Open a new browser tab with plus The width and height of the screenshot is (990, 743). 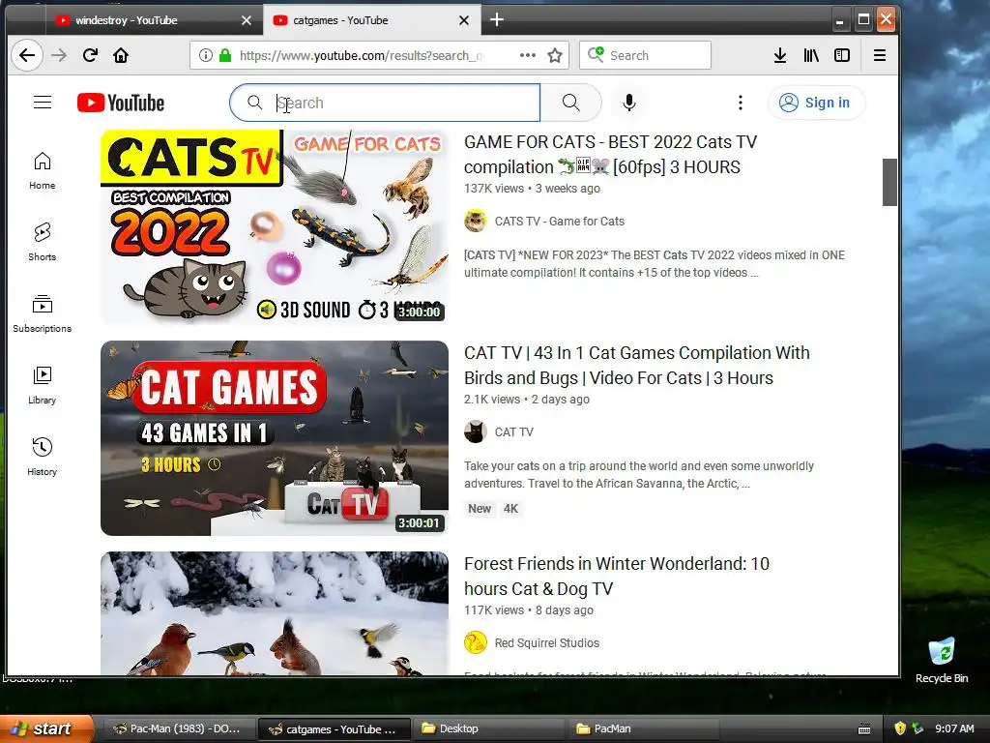click(x=497, y=20)
